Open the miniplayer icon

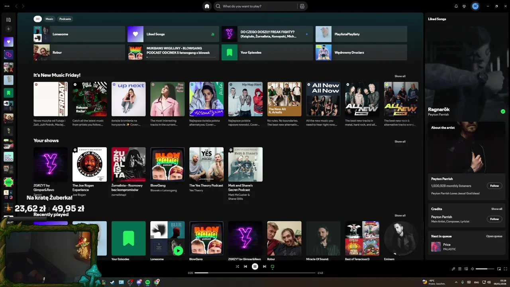[499, 269]
